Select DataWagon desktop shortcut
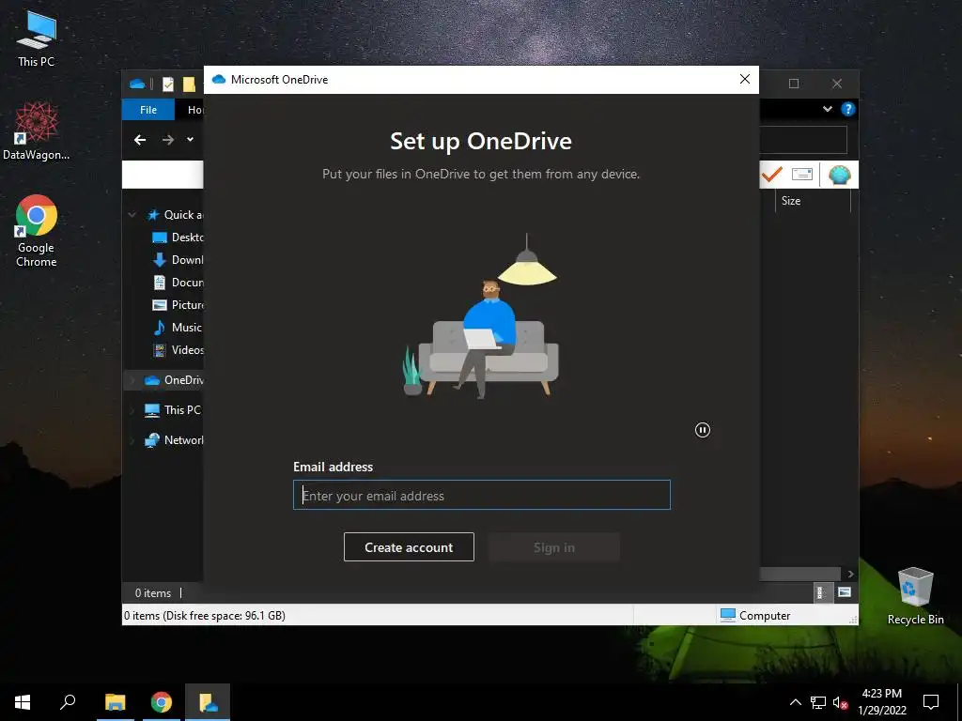962x721 pixels. pyautogui.click(x=37, y=131)
